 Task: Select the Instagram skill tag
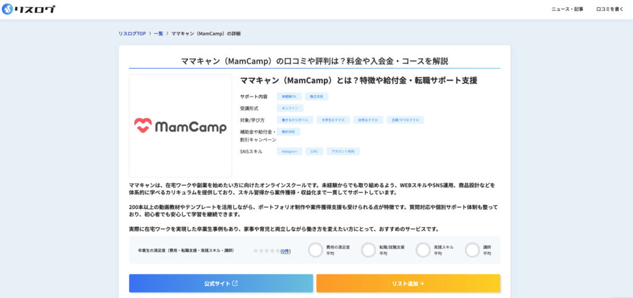click(x=289, y=151)
